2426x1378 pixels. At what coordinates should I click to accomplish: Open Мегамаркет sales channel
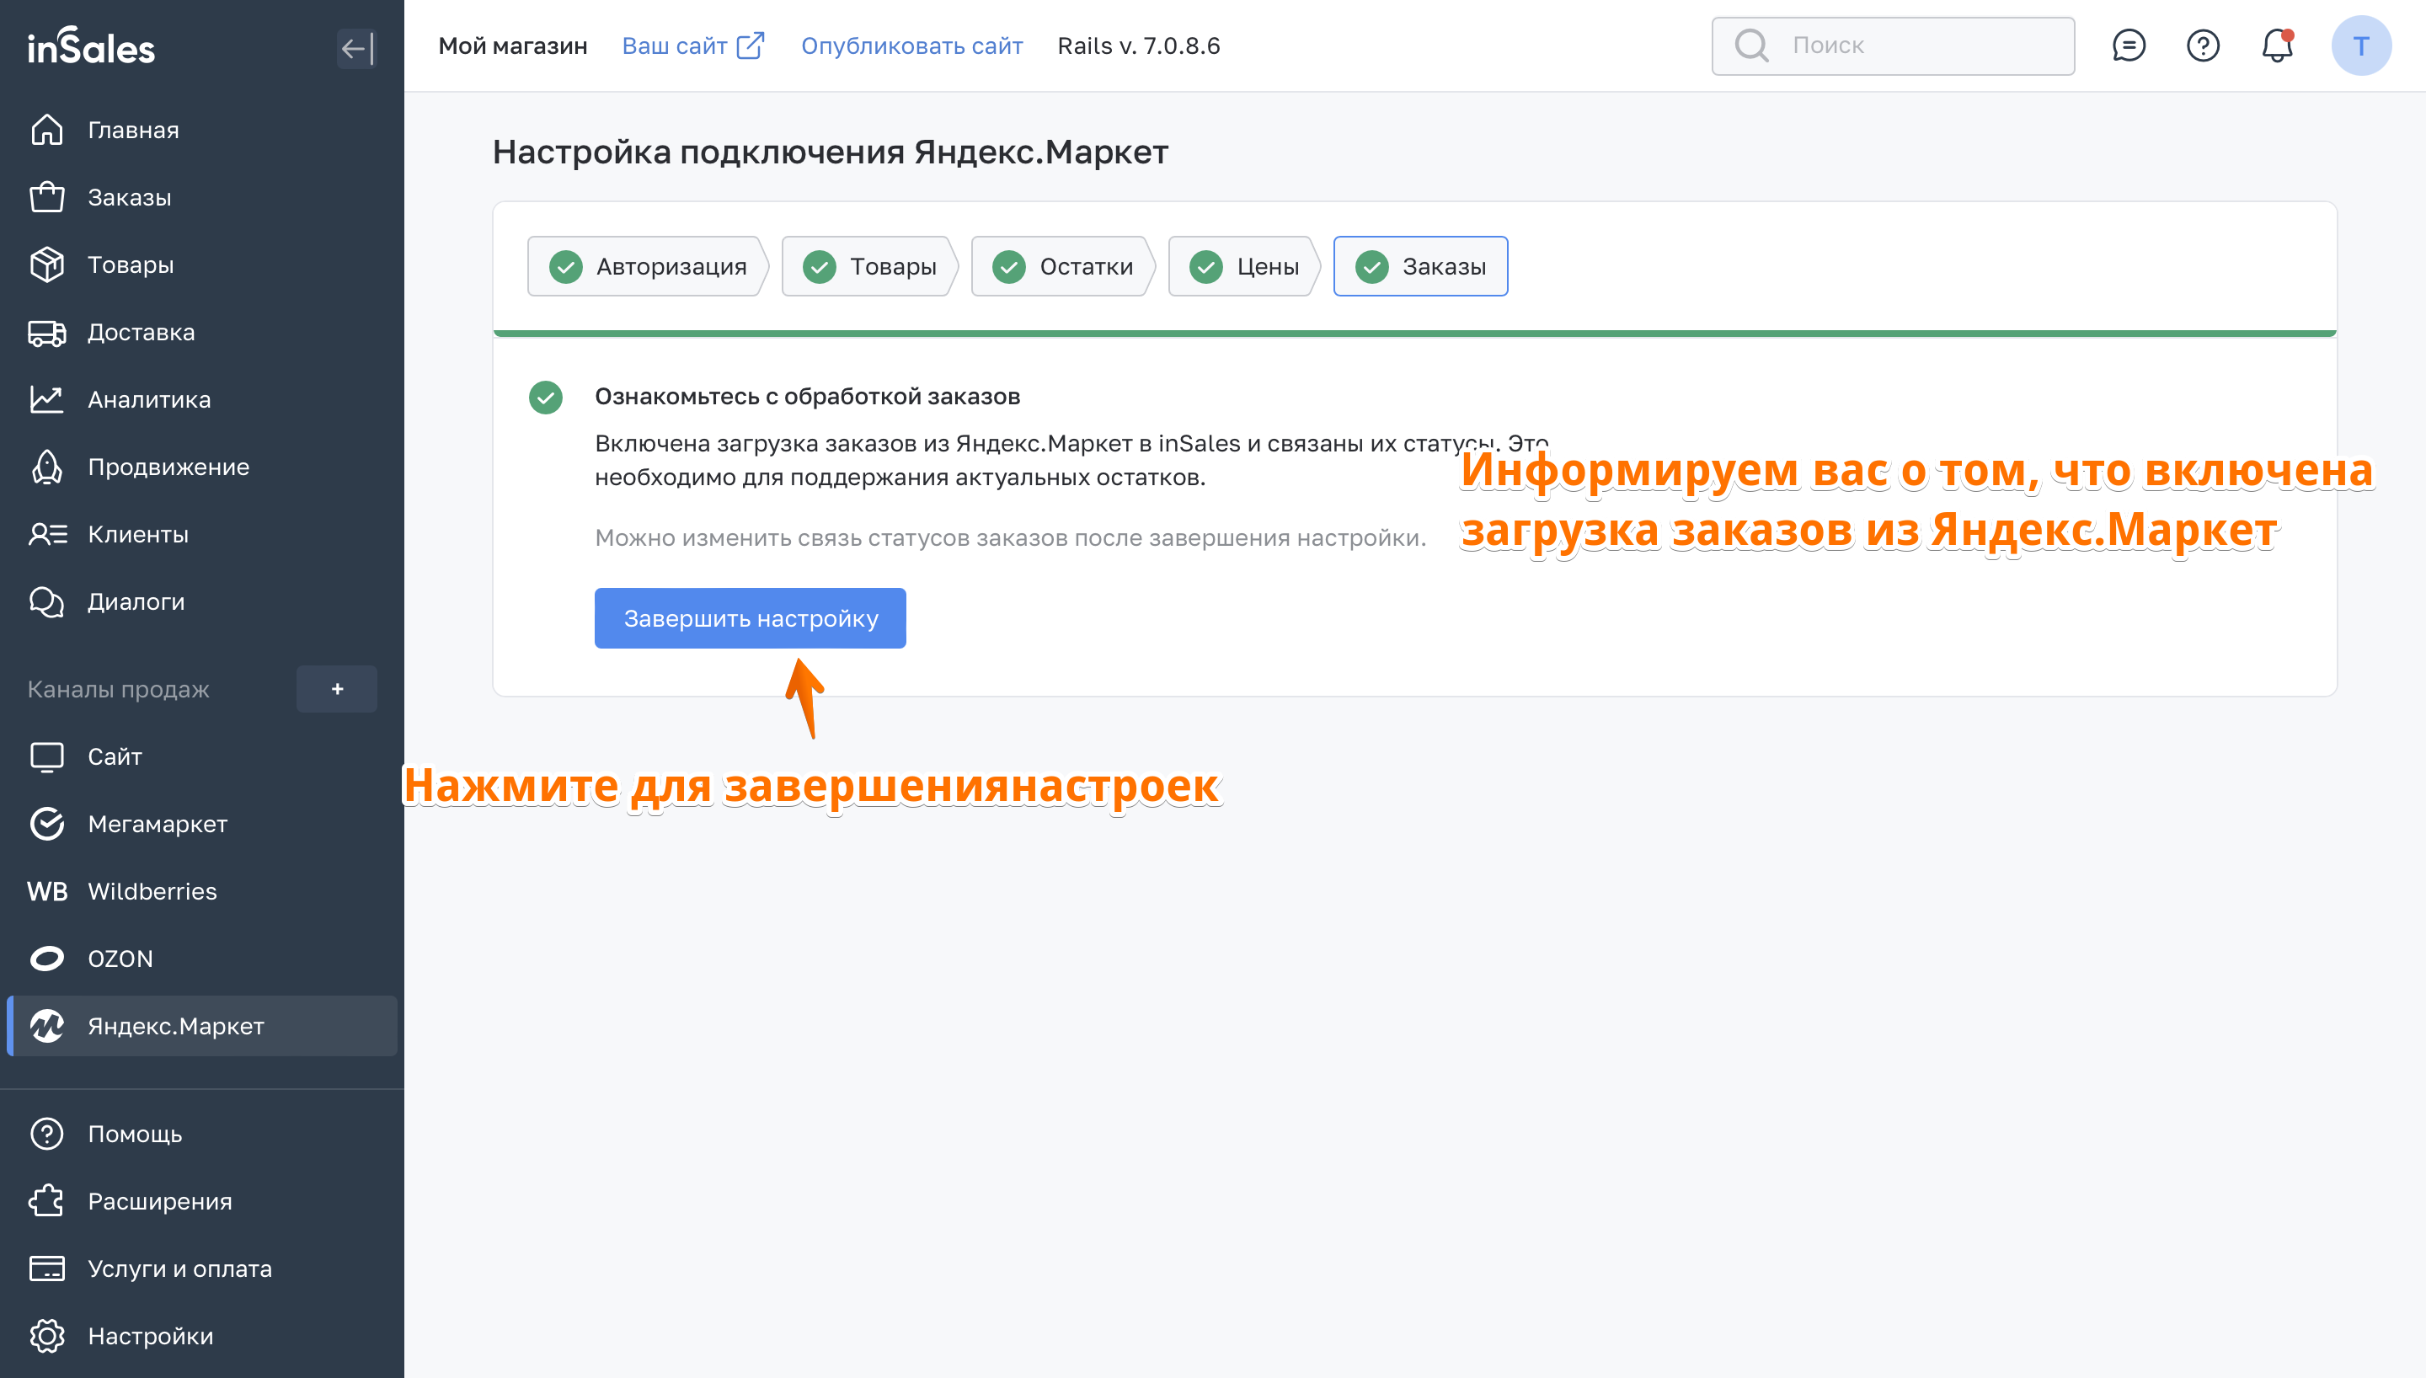[157, 825]
